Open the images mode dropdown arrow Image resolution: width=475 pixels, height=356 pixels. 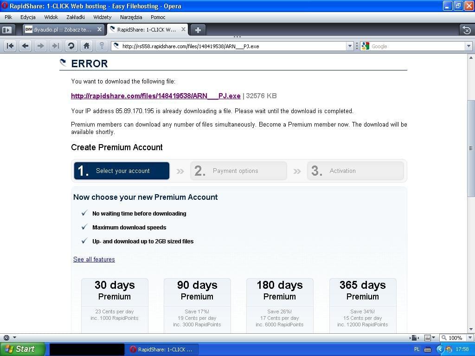pyautogui.click(x=434, y=338)
